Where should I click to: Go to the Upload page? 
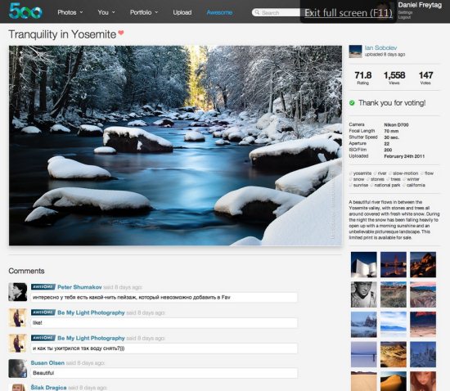[182, 12]
